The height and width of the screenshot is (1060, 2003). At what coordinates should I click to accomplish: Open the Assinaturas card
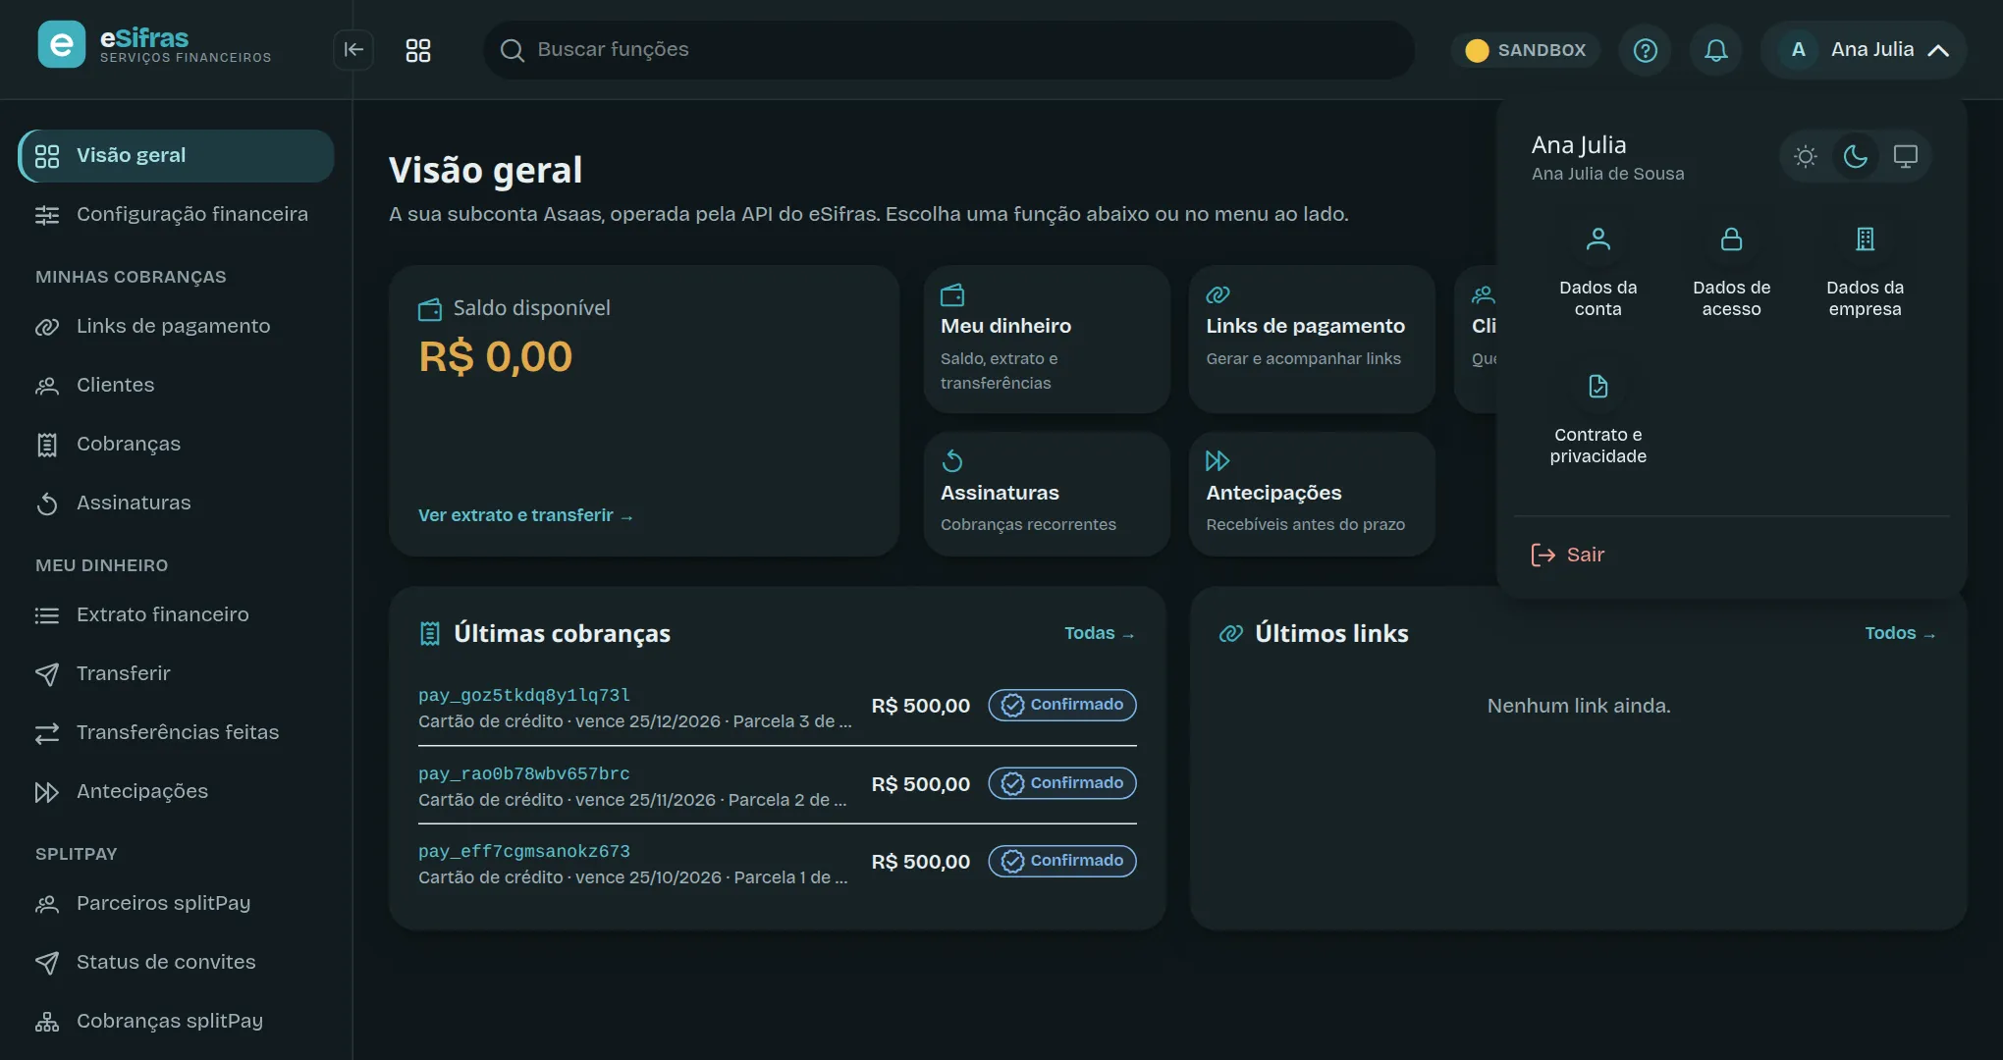[1047, 494]
